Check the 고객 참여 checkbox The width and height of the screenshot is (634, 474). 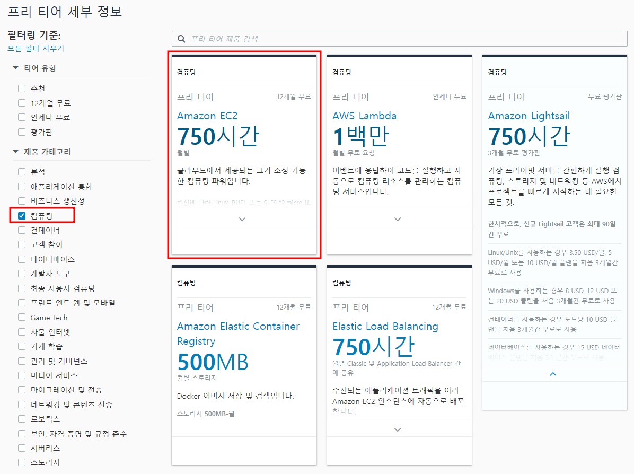(x=22, y=244)
